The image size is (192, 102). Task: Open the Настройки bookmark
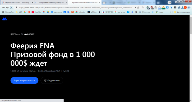pos(8,12)
